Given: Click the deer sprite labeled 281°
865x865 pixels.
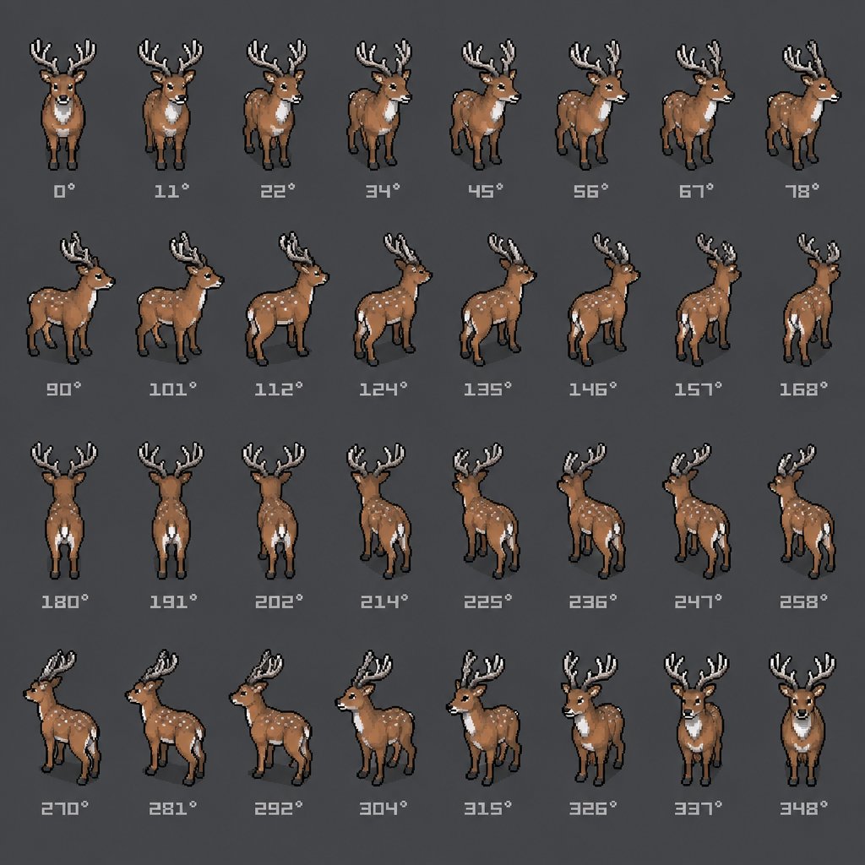Looking at the screenshot, I should (x=166, y=717).
